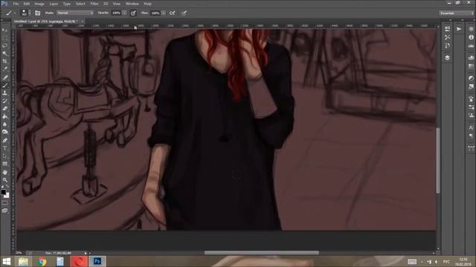Image resolution: width=476 pixels, height=267 pixels.
Task: Open the Windows Start button
Action: [7, 261]
